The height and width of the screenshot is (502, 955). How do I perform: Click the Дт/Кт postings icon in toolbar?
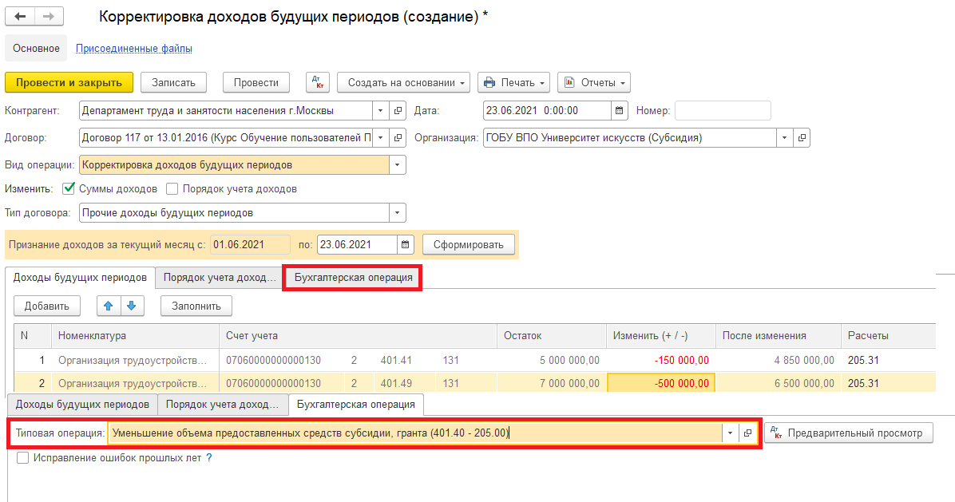318,83
